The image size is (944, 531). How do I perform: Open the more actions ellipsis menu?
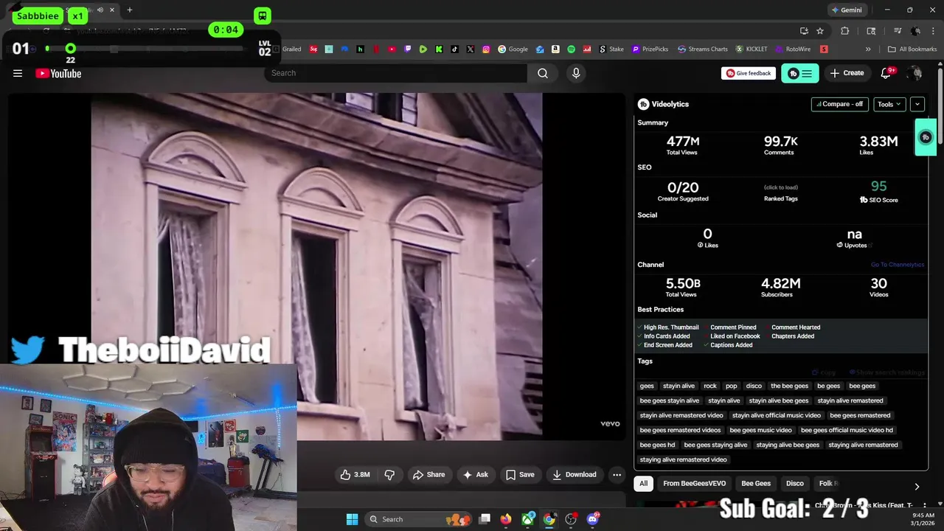coord(617,475)
